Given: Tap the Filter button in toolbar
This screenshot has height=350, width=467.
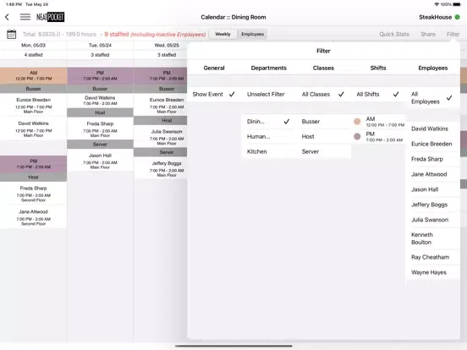Looking at the screenshot, I should [x=453, y=34].
